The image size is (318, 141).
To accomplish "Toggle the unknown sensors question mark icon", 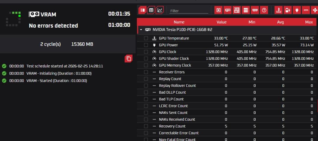I will [x=264, y=10].
